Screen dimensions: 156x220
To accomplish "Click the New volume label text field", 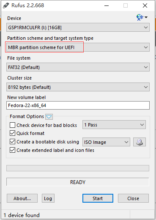I will tap(78, 105).
